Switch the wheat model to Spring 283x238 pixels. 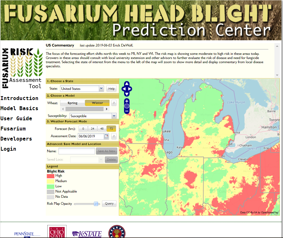(x=73, y=103)
